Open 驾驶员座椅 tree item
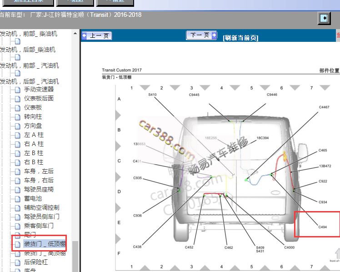 tap(39, 190)
